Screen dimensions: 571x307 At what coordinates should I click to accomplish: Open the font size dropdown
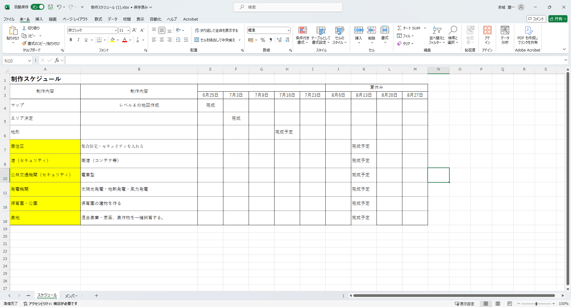tap(128, 30)
